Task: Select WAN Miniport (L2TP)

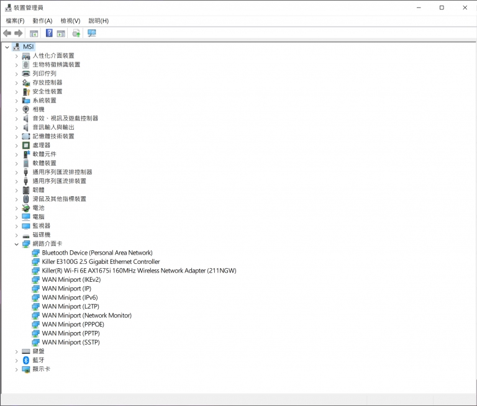Action: [x=71, y=306]
